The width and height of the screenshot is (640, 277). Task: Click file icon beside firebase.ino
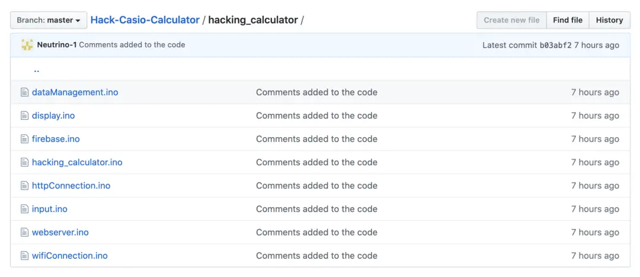click(x=24, y=139)
